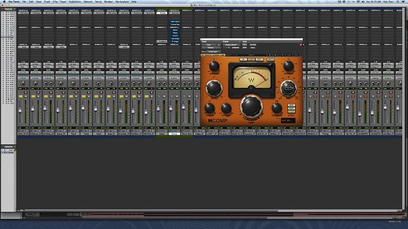
Task: Open the Pro Tools application menu
Action: click(x=14, y=1)
